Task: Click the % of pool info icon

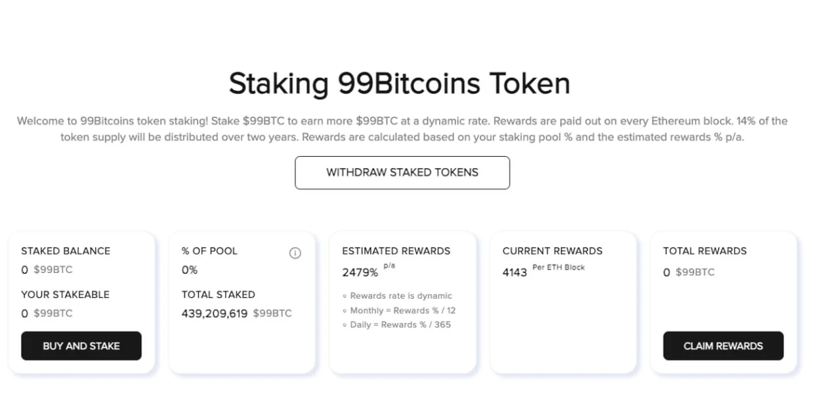Action: (x=295, y=253)
